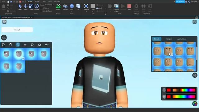Click the shirt color rainbow bar
Screen dimensions: 199x112
coord(184,97)
